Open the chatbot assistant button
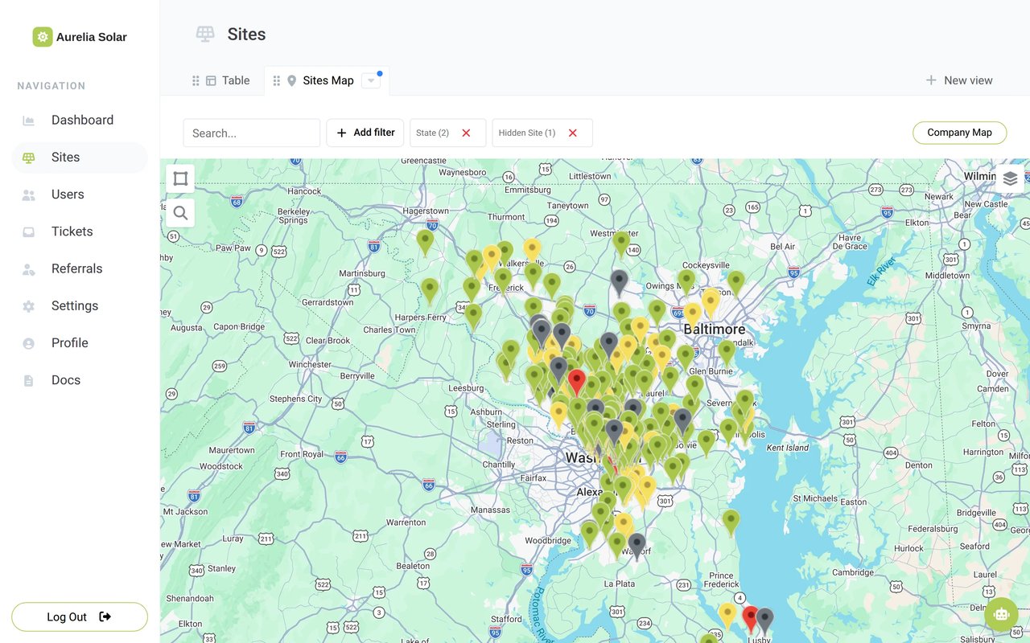 tap(1001, 614)
